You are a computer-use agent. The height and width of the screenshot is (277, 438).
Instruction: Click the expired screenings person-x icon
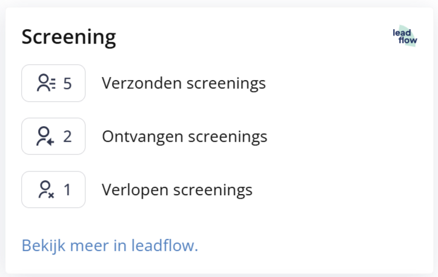pos(46,190)
